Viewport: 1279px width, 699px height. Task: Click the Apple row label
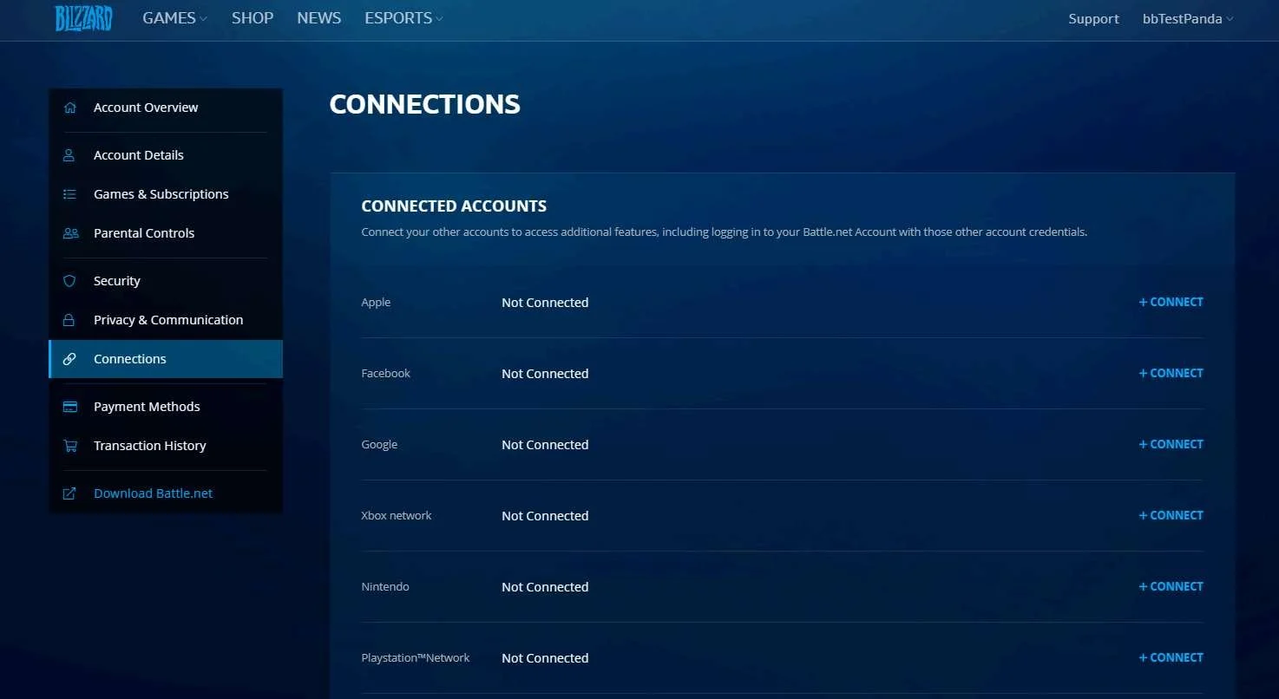coord(376,303)
